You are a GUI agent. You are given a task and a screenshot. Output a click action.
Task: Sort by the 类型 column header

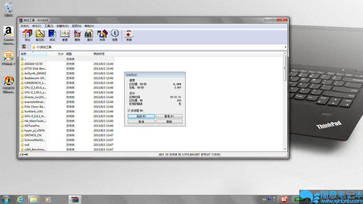78,54
